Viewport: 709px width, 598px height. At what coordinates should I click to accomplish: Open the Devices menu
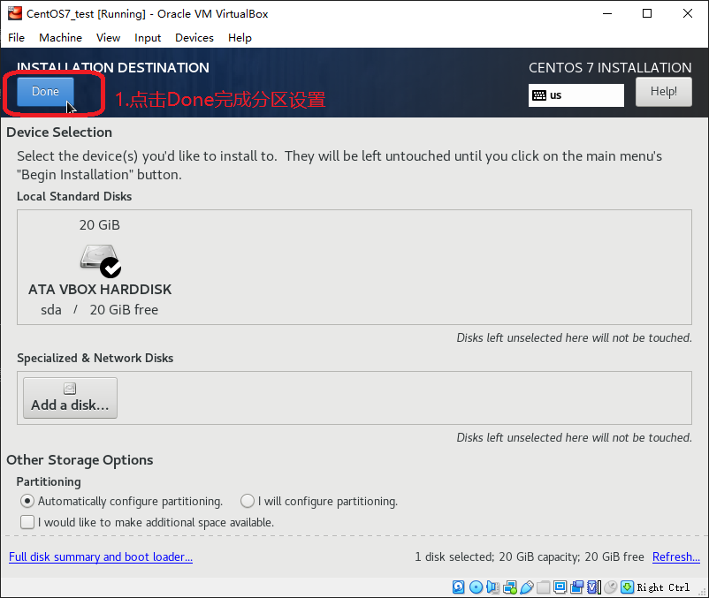click(194, 37)
